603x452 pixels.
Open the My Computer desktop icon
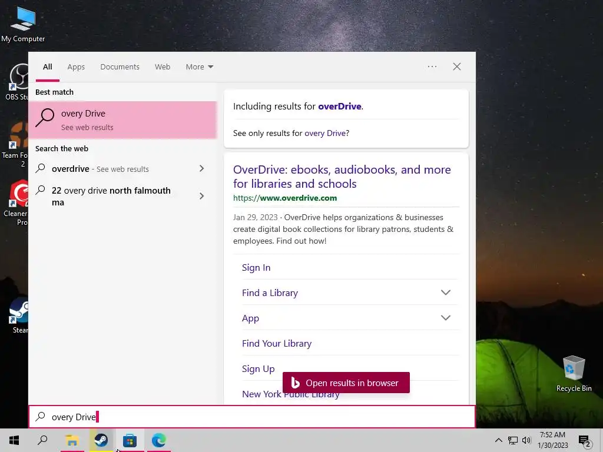(23, 24)
